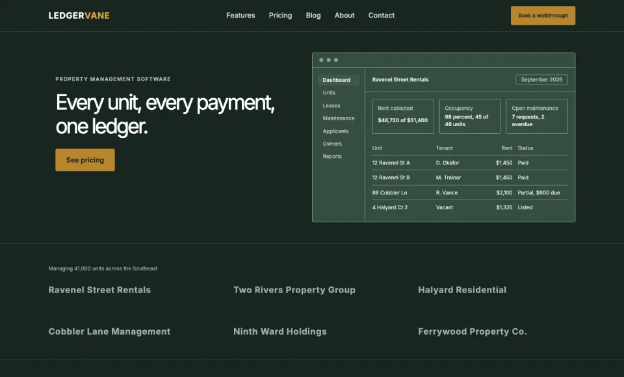Click Halyard Residential customer name
Screen dimensions: 624x377
[x=462, y=290]
